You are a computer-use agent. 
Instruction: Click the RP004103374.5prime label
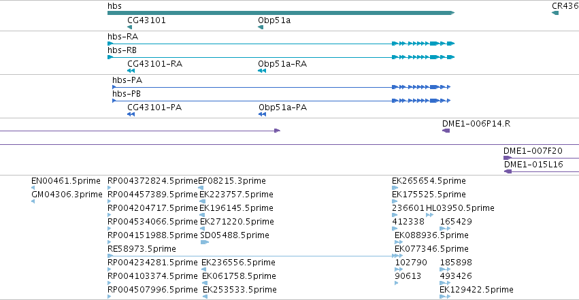tap(152, 276)
